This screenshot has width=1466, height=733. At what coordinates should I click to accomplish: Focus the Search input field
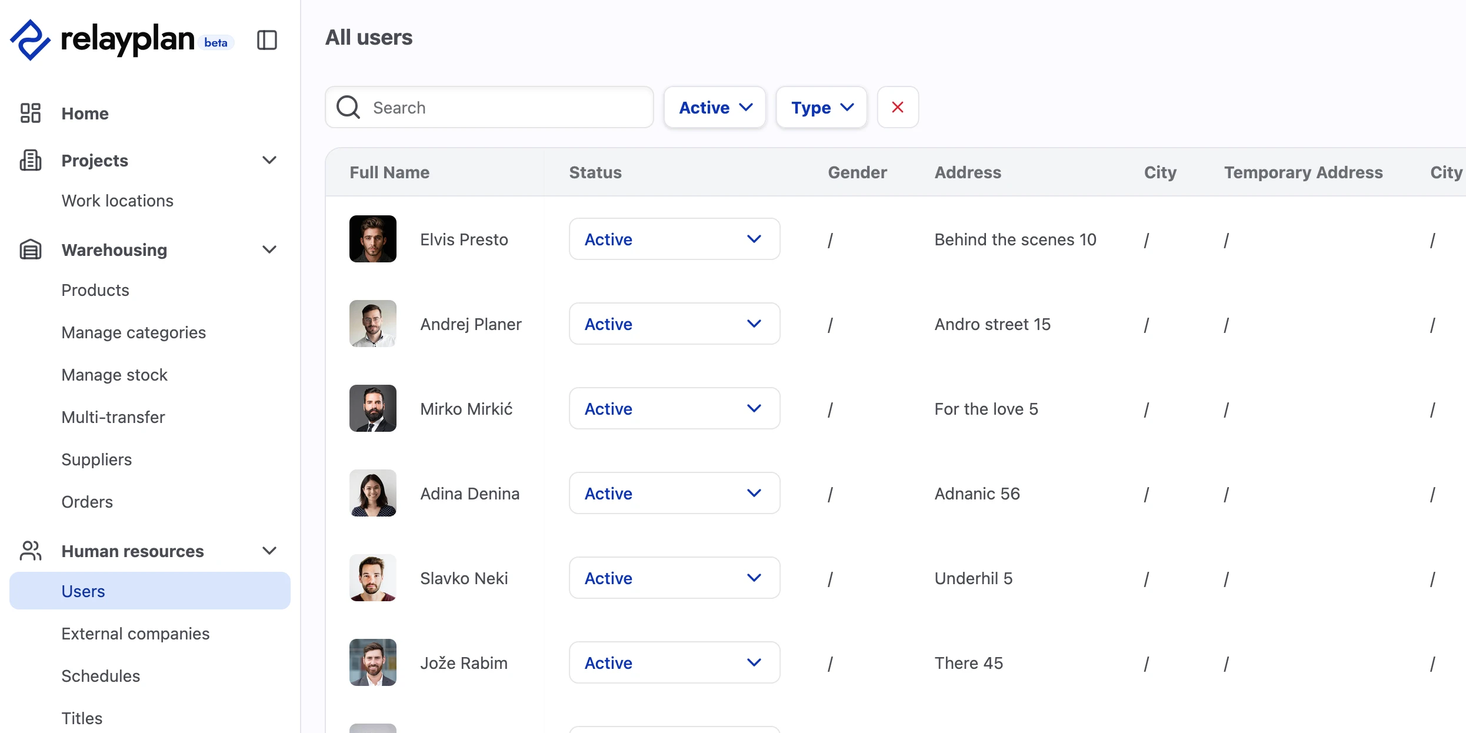pyautogui.click(x=489, y=107)
